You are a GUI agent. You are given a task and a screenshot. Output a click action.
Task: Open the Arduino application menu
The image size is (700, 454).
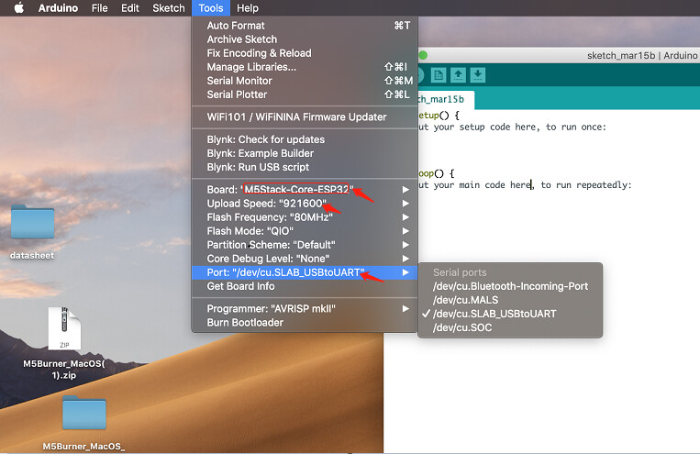(x=58, y=8)
